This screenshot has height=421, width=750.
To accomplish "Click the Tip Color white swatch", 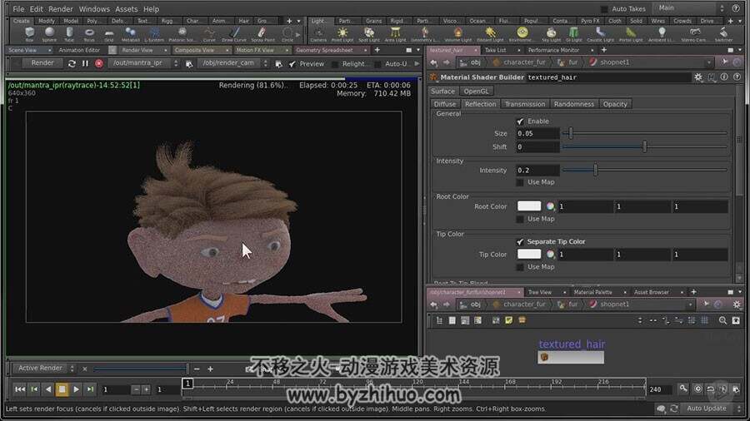I will 529,254.
